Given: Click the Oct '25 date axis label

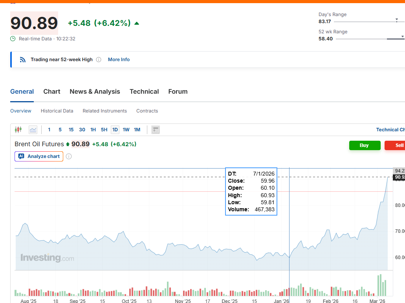Looking at the screenshot, I should pos(129,301).
